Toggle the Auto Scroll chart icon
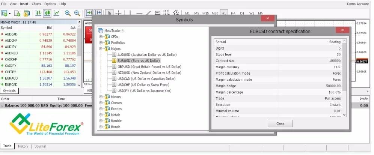Viewport: 374px width, 155px height. coord(89,13)
